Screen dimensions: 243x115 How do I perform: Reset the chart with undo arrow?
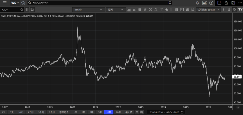click(235, 10)
